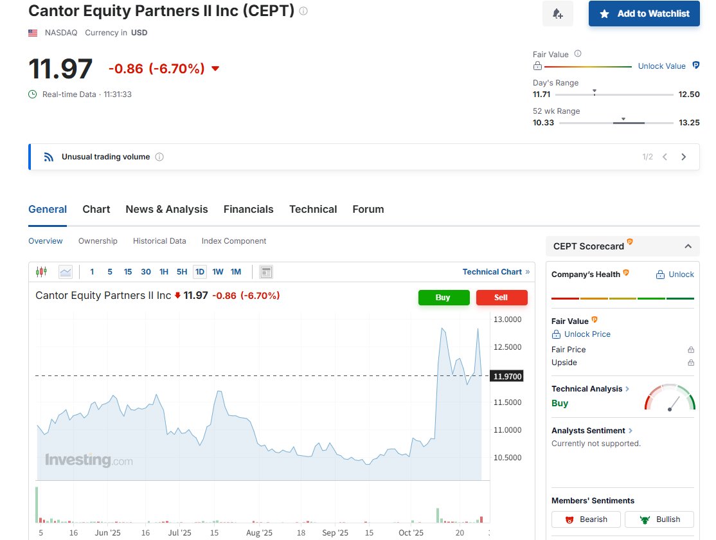
Task: Expand Analysts Sentiment section
Action: coord(631,431)
